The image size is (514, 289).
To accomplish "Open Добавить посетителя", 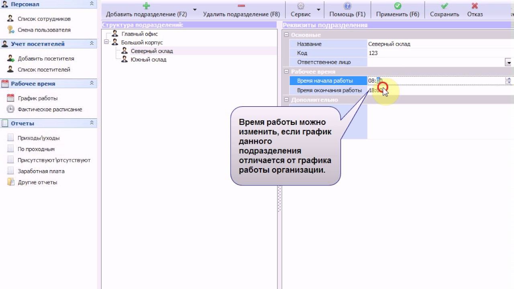I will [46, 58].
